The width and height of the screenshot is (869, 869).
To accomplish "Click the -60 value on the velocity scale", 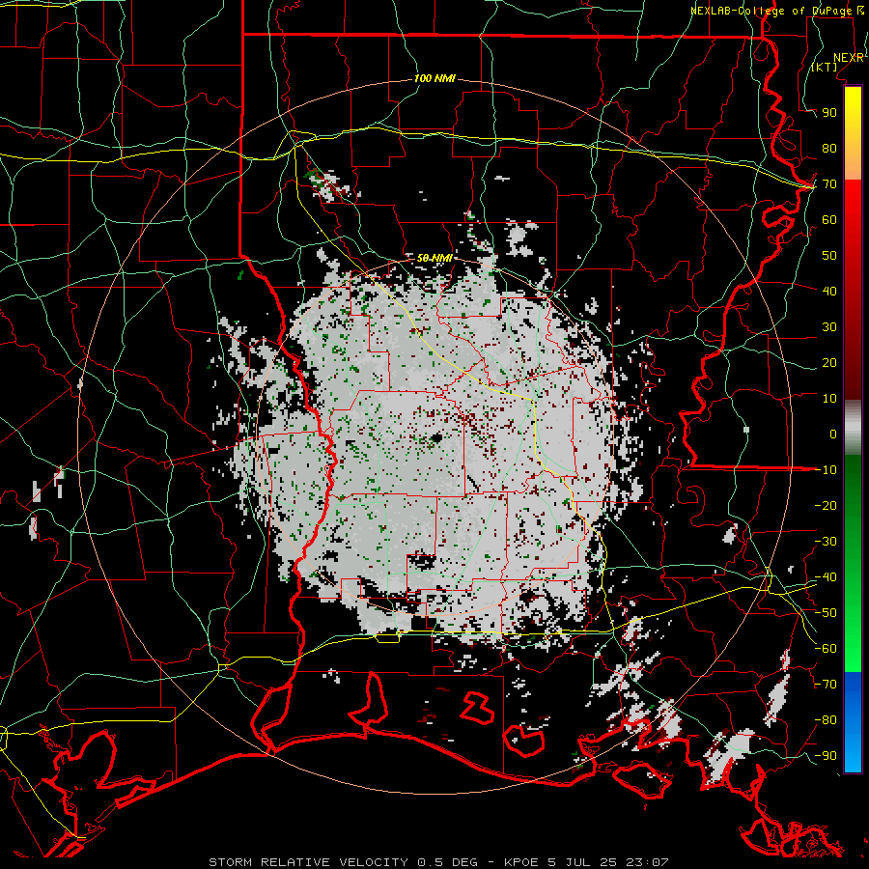I will point(826,649).
